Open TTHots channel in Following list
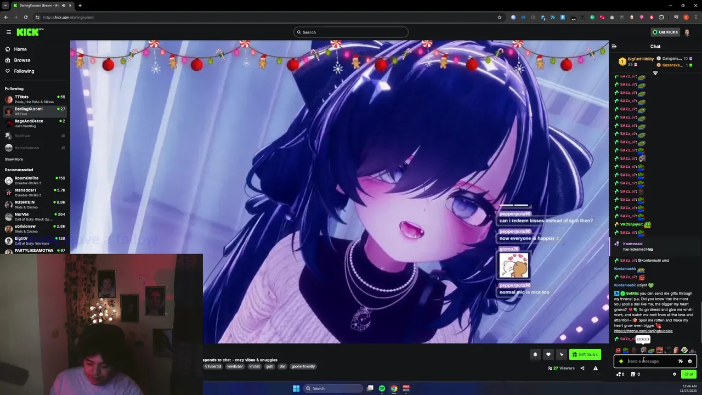Screen dimensions: 702x395 tap(35, 99)
